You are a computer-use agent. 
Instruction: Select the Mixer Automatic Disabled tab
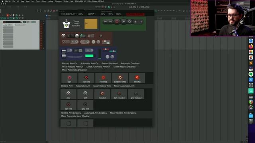point(74,70)
